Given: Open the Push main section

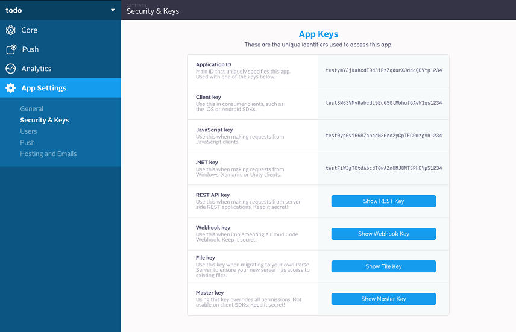Looking at the screenshot, I should 60,49.
